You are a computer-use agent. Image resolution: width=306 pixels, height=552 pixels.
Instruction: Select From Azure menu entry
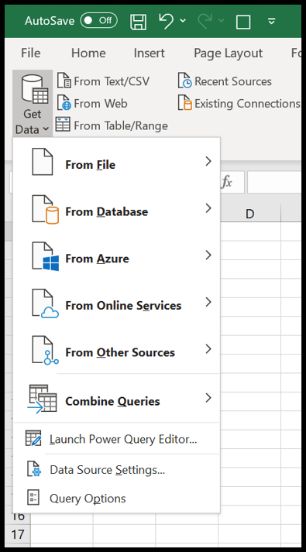click(116, 256)
